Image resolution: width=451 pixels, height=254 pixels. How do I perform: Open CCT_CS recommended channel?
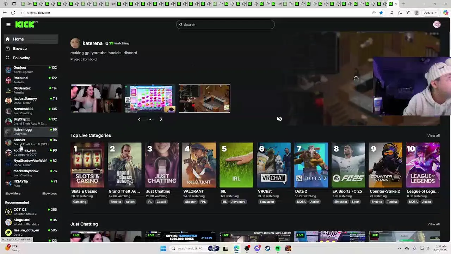coord(31,212)
